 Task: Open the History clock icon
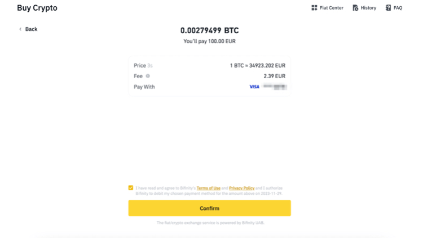pos(355,8)
